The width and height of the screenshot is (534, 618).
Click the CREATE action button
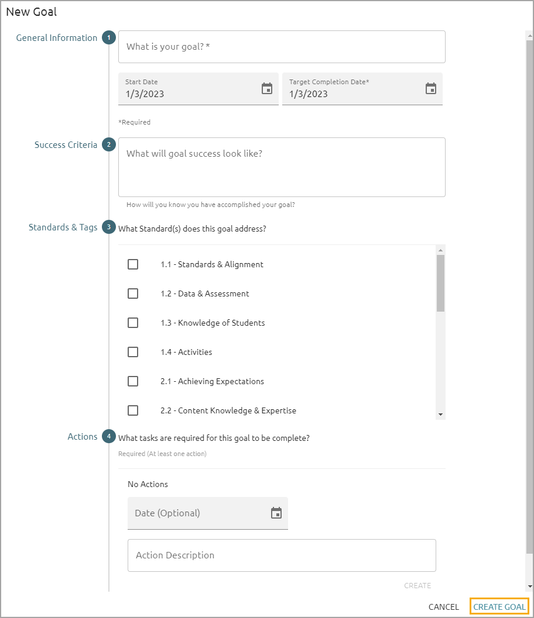click(x=417, y=585)
